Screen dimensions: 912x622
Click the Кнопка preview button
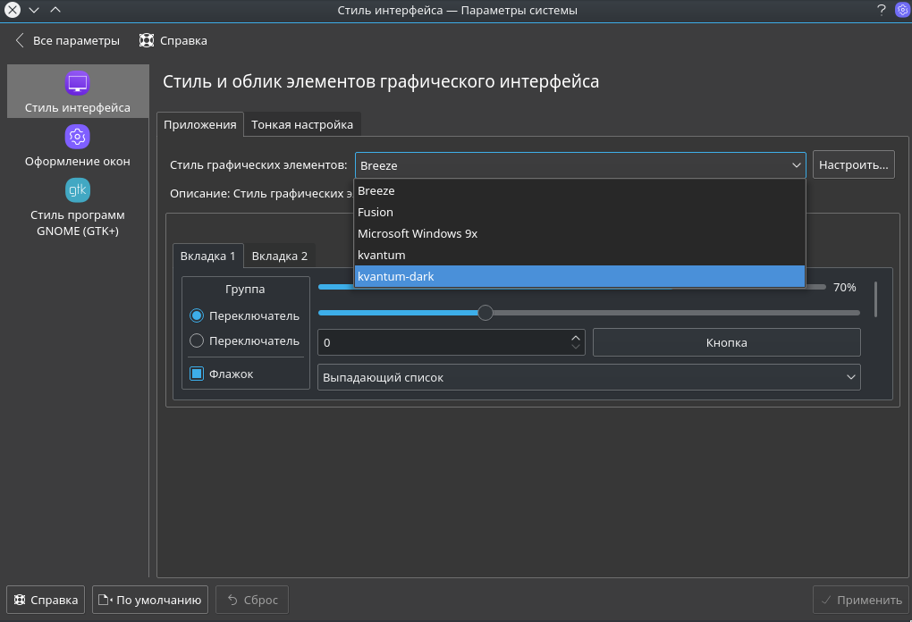pyautogui.click(x=726, y=342)
